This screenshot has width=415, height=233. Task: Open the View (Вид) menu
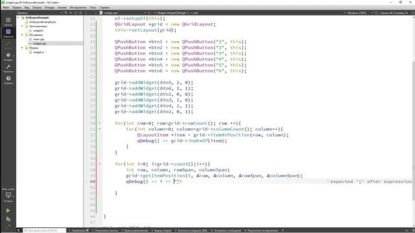27,7
